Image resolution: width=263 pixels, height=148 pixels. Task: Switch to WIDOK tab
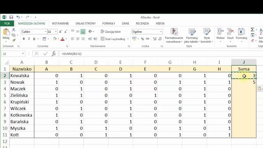click(x=160, y=23)
